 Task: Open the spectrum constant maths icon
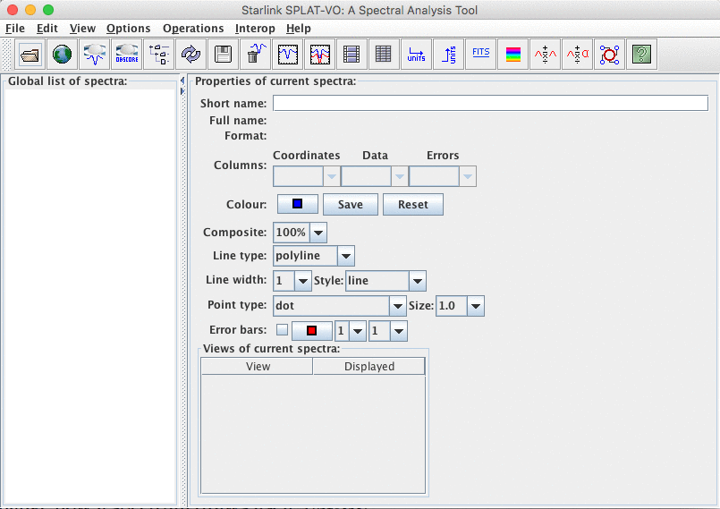click(577, 55)
